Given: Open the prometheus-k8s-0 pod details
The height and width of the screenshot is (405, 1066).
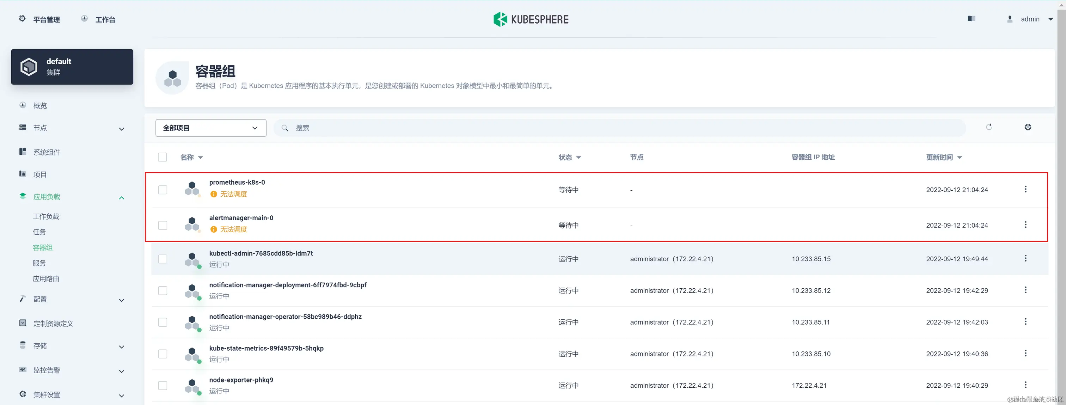Looking at the screenshot, I should (237, 183).
